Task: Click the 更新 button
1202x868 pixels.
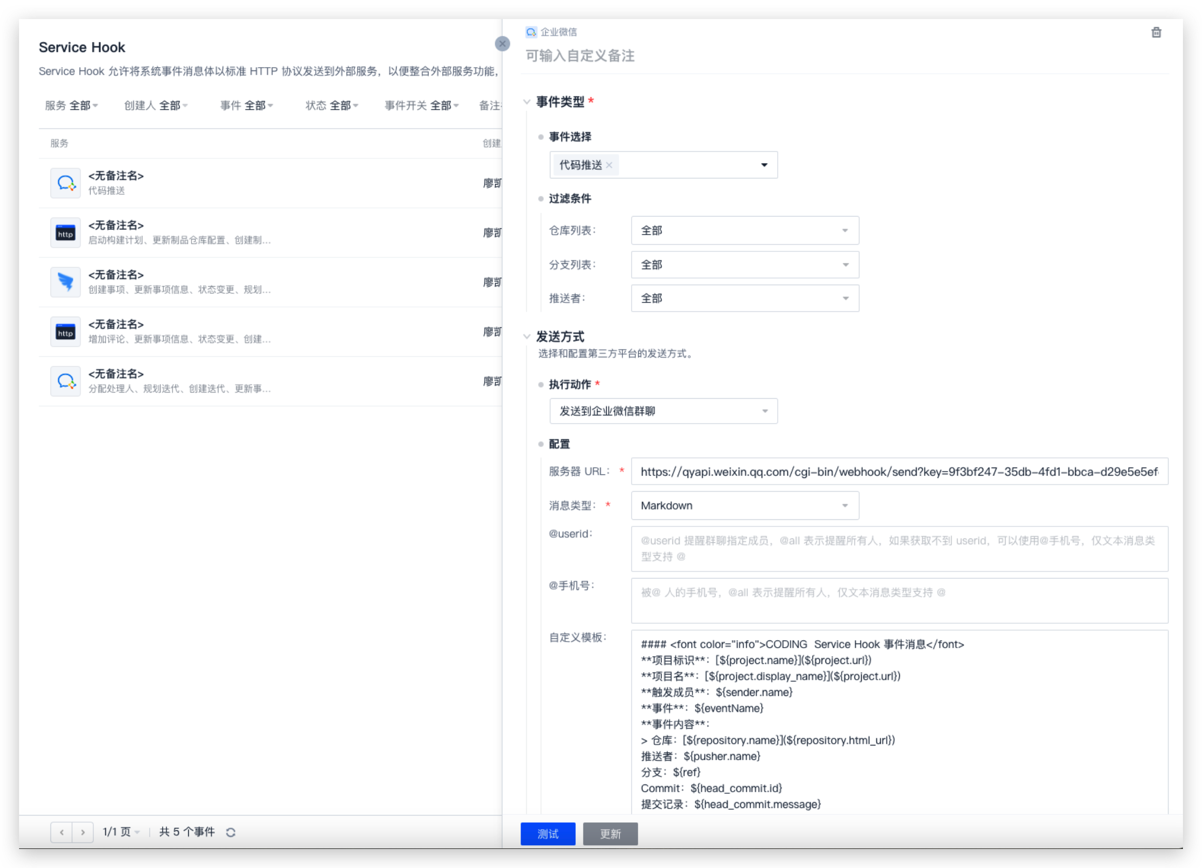Action: [x=610, y=834]
